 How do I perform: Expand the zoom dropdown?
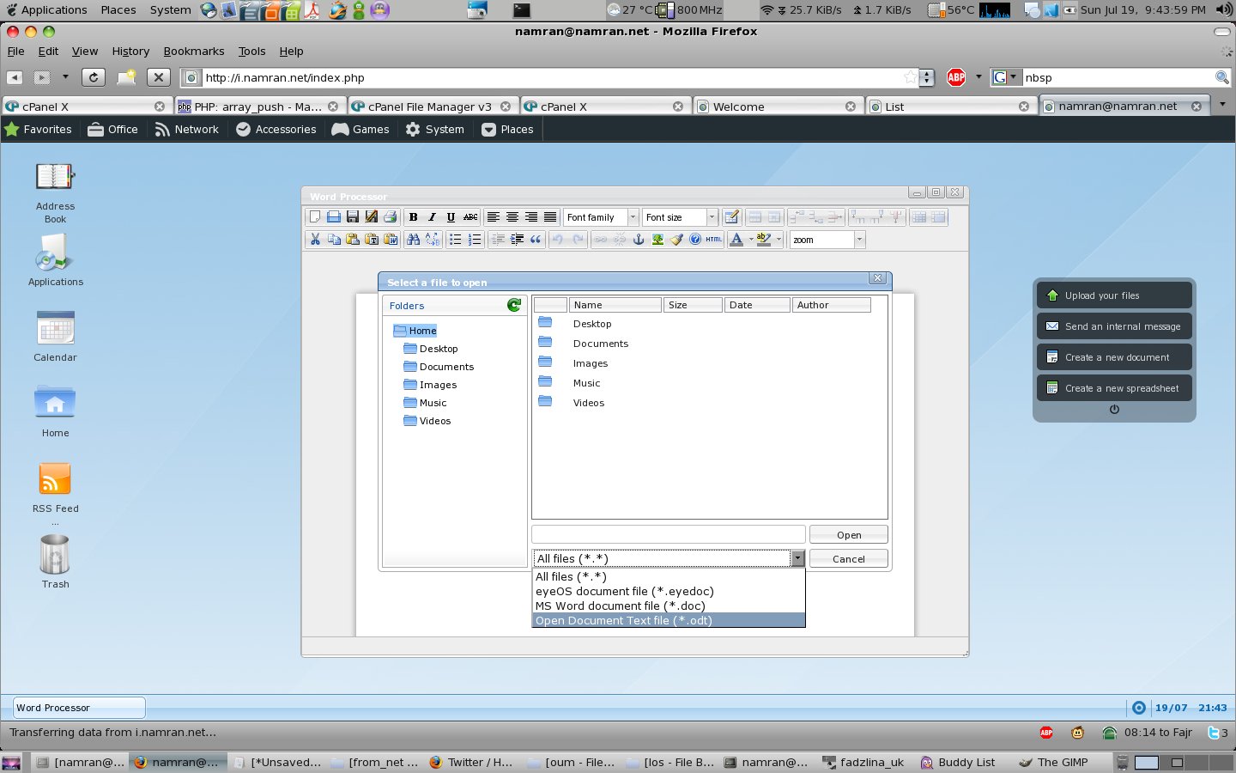859,240
